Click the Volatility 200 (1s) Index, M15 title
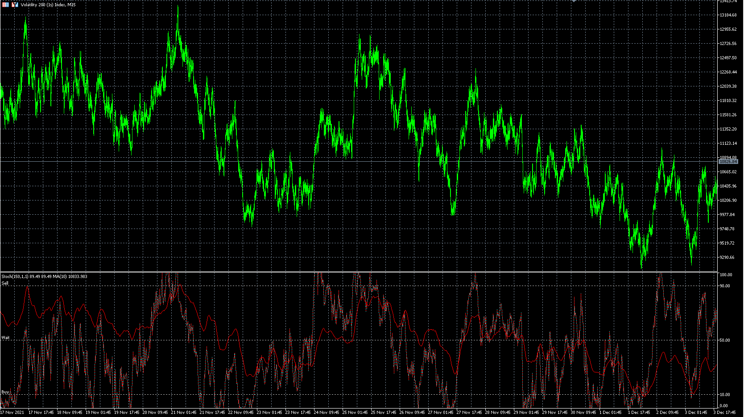 (x=48, y=5)
